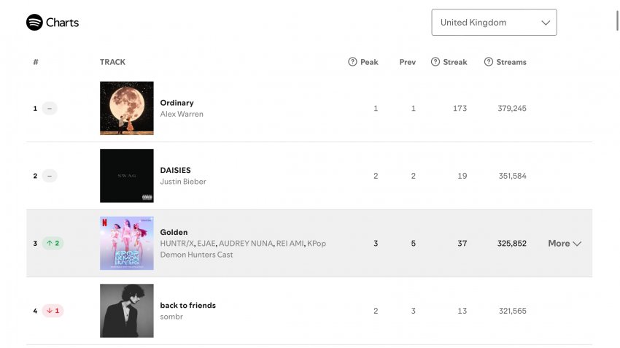Click the Peak column help icon
Image resolution: width=620 pixels, height=348 pixels.
click(352, 62)
